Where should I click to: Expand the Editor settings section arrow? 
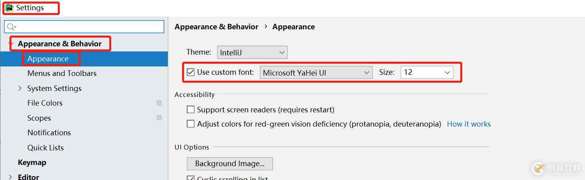(11, 177)
